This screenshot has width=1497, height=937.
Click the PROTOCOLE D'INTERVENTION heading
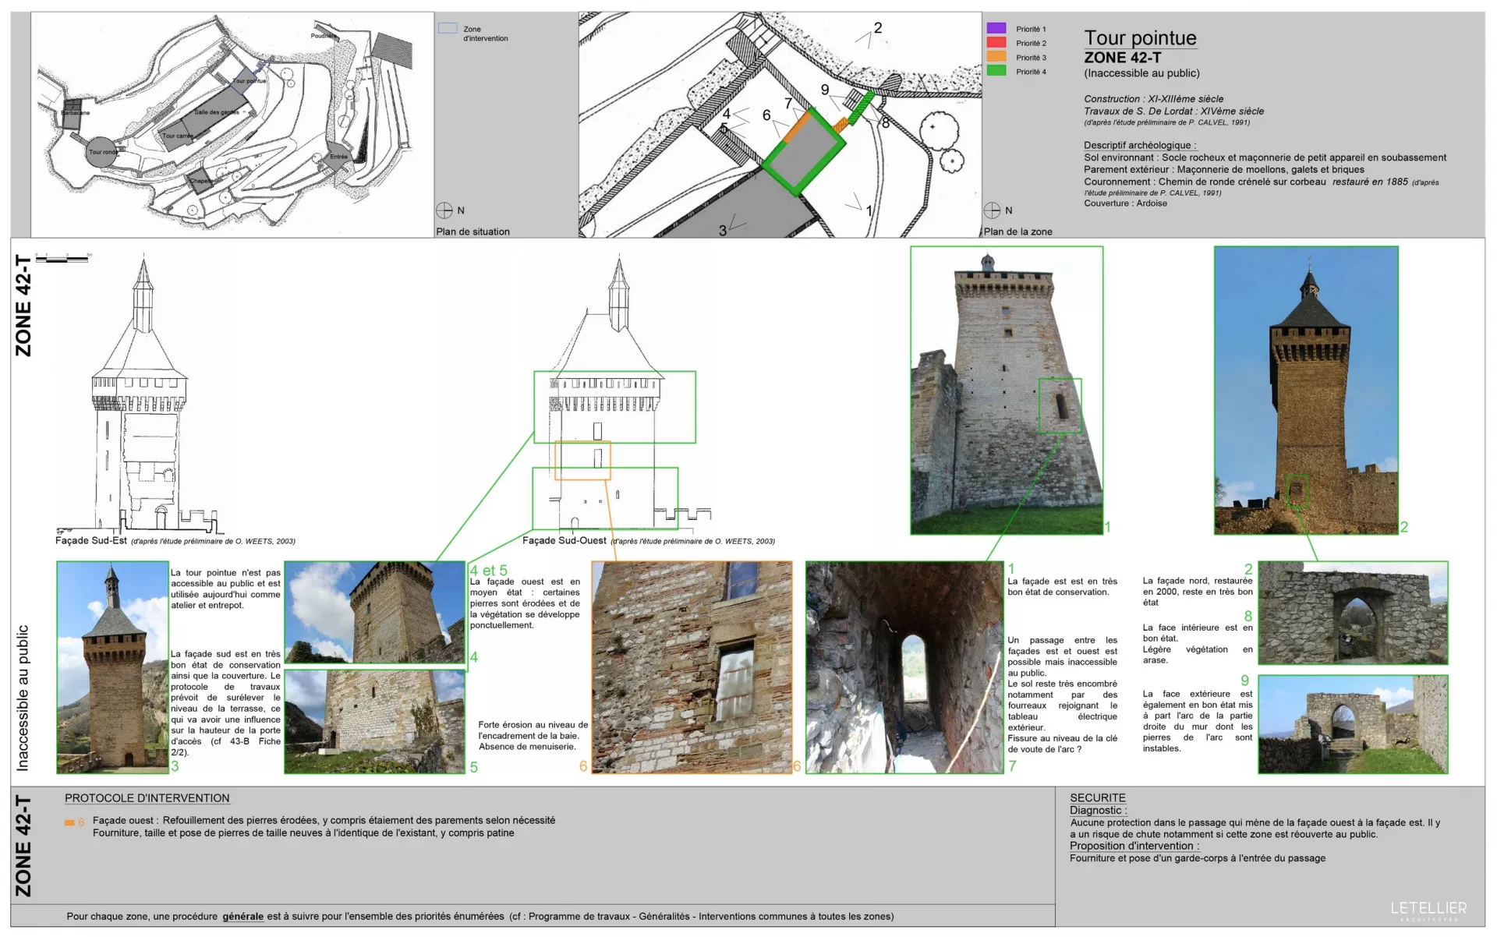click(x=147, y=798)
